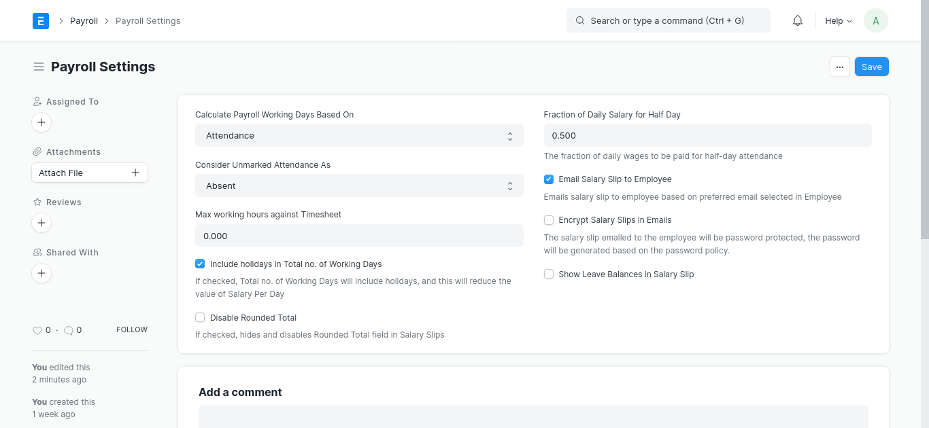929x428 pixels.
Task: Open the notifications bell
Action: click(798, 21)
